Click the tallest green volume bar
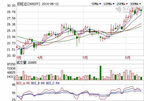144x101 pixels. tap(101, 73)
